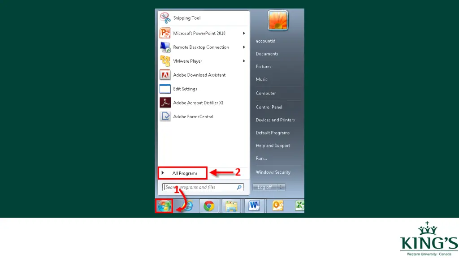Viewport: 459px width, 258px height.
Task: Click the Edit Settings window icon
Action: coord(165,89)
